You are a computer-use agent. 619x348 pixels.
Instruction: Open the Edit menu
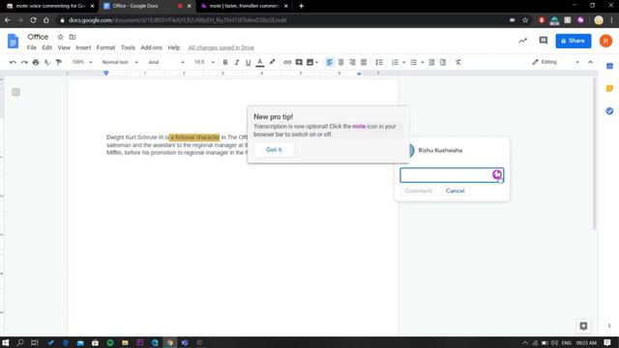pos(47,47)
